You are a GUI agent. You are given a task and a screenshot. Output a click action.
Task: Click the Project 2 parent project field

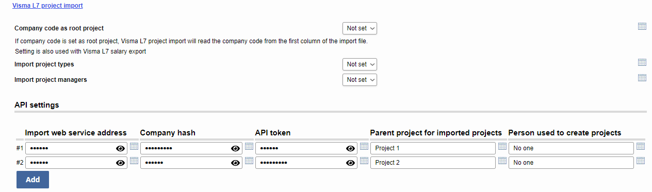click(433, 163)
